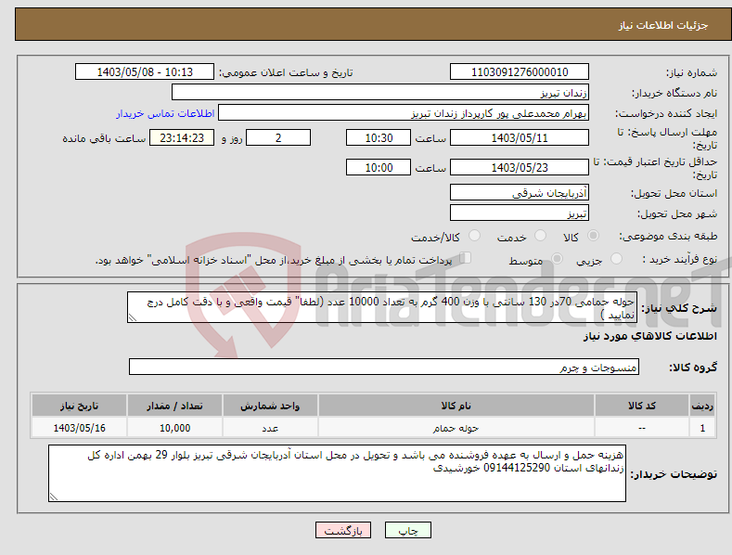Click the deadline time field 10:30
Screen dimensions: 732x555
[x=379, y=137]
